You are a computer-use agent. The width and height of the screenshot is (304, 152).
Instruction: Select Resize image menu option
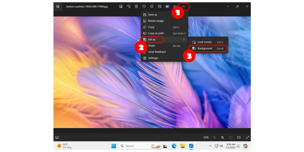tap(156, 21)
